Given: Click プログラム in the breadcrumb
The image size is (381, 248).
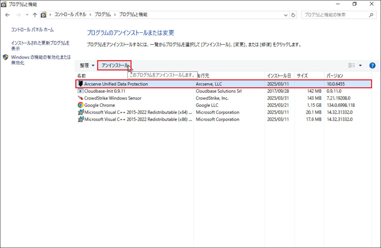Looking at the screenshot, I should click(x=102, y=15).
